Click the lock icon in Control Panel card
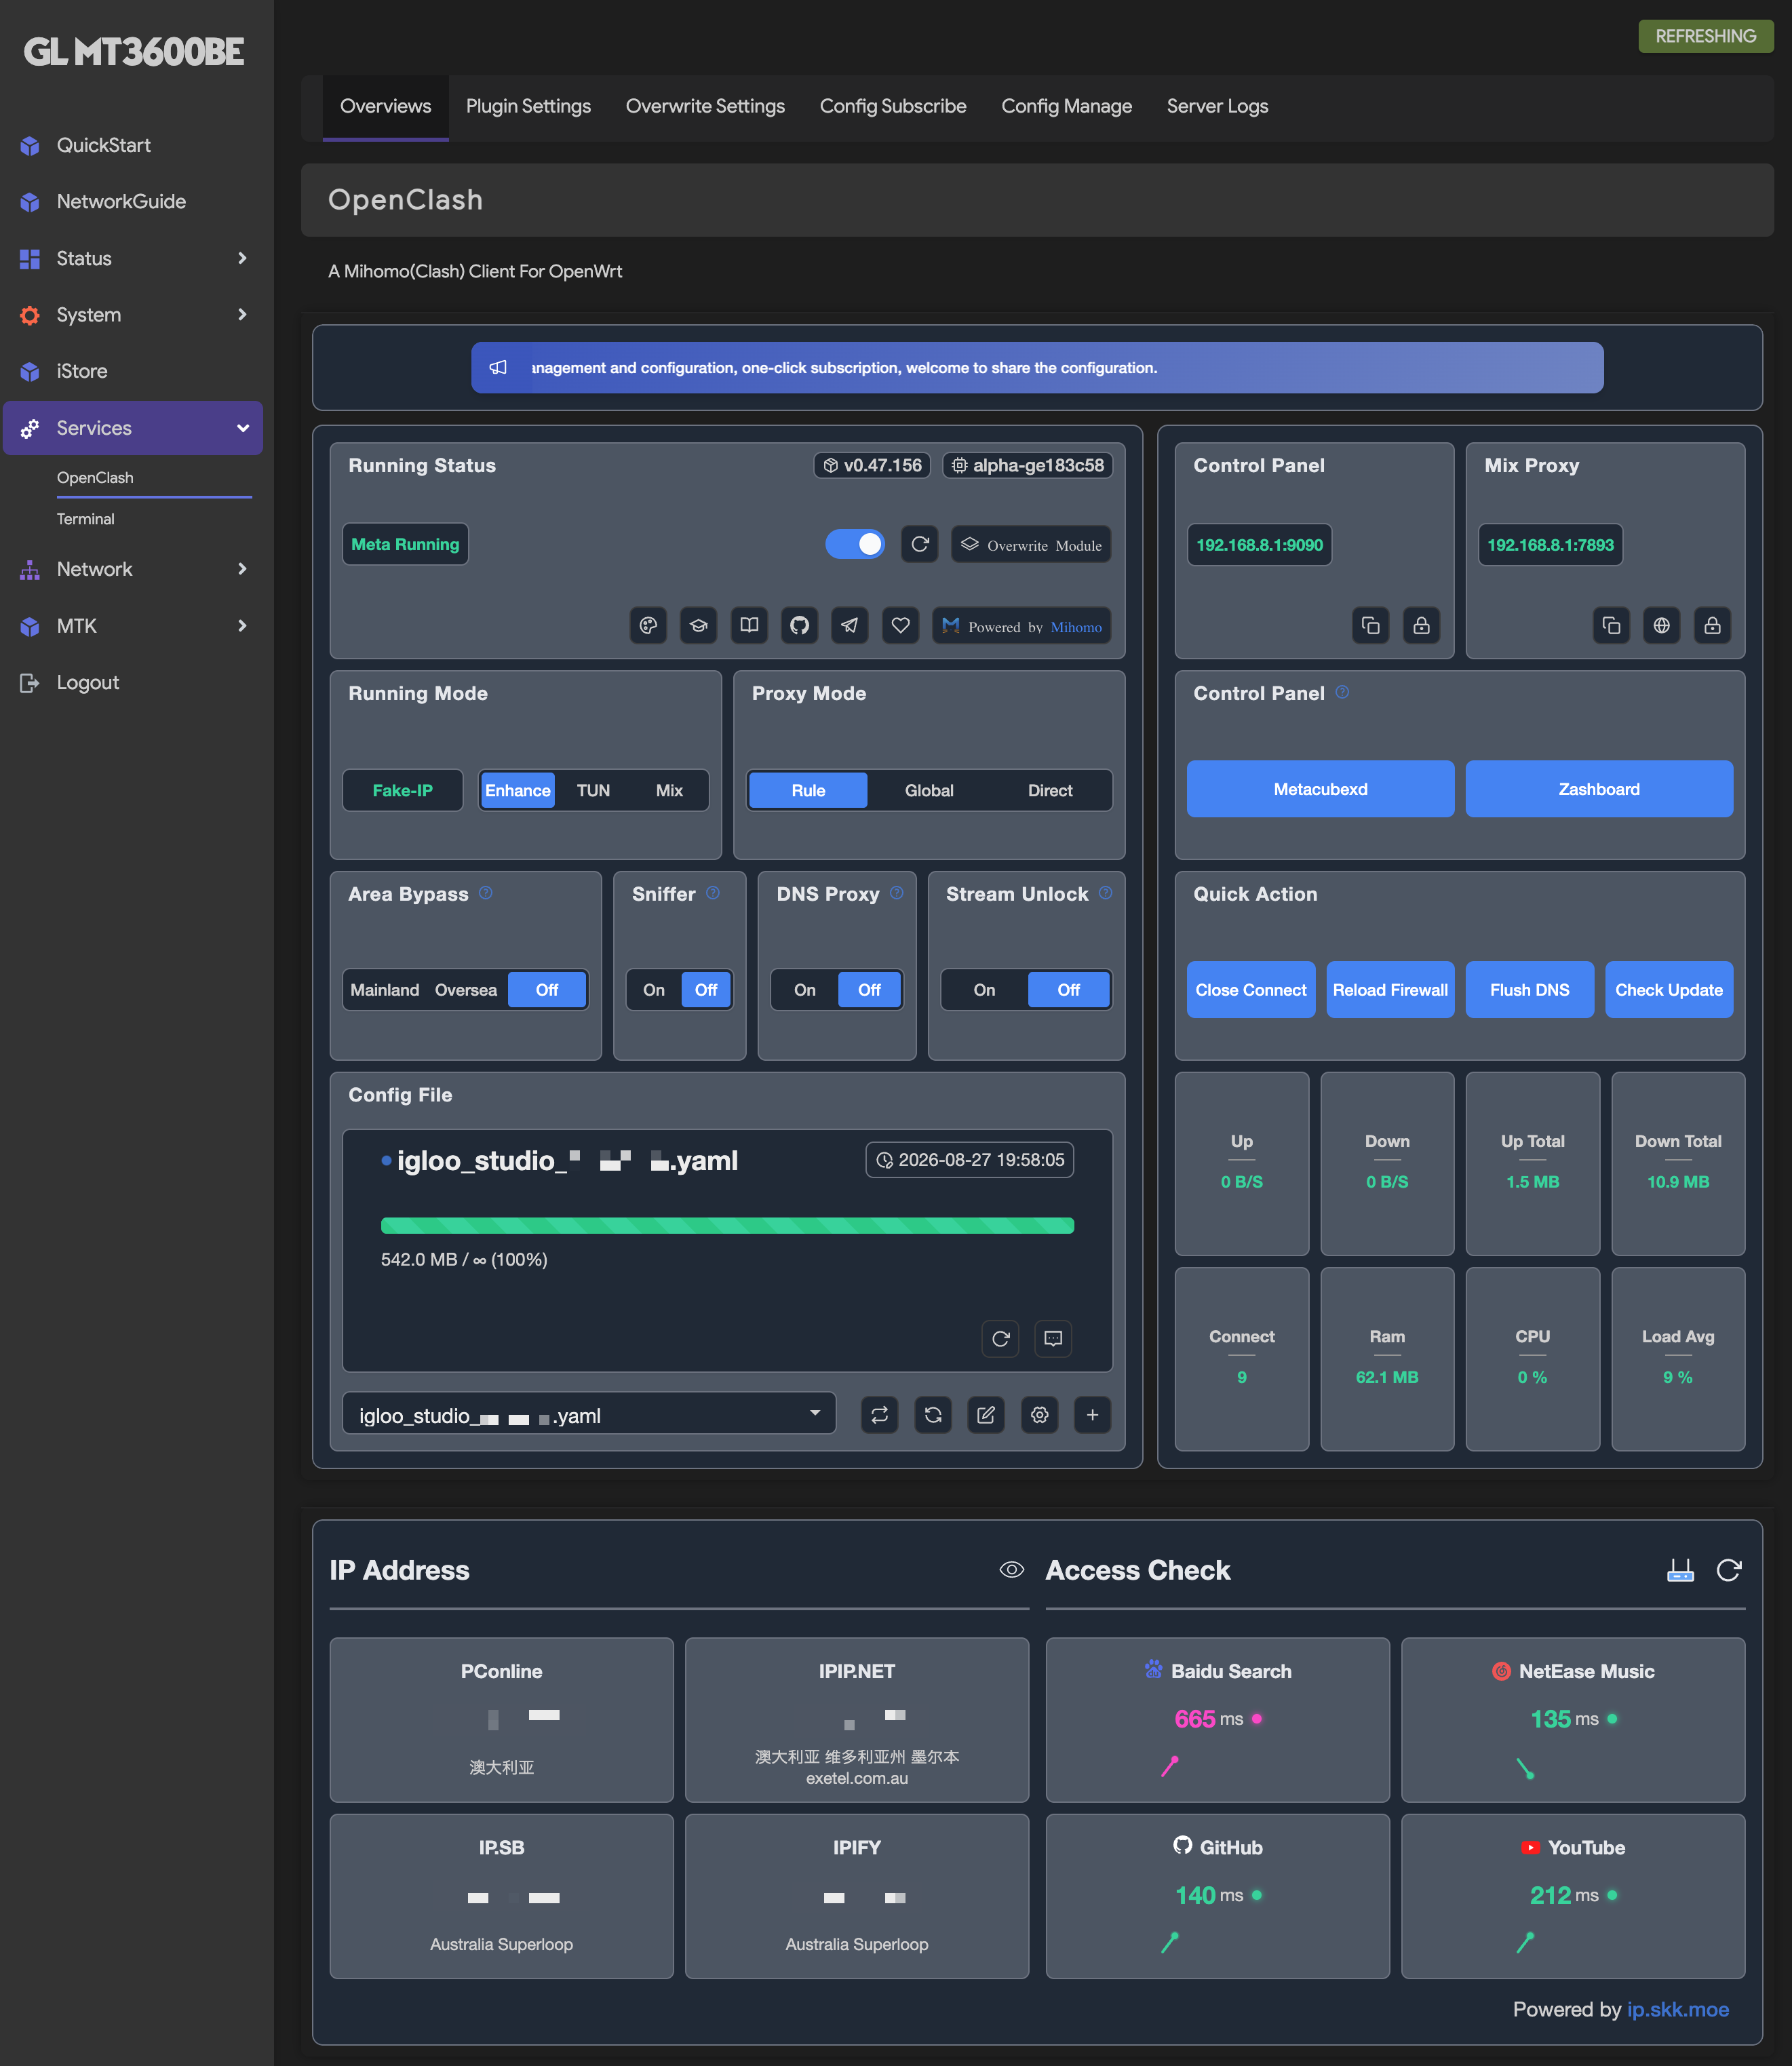Image resolution: width=1792 pixels, height=2066 pixels. [x=1421, y=626]
